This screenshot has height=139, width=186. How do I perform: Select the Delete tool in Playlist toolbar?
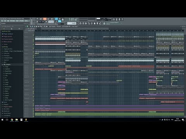click(x=34, y=27)
